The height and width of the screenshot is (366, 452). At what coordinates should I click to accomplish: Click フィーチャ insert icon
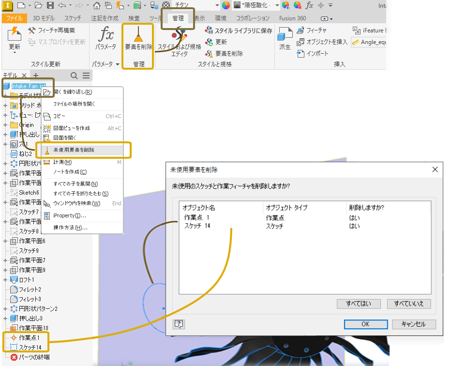click(x=312, y=30)
